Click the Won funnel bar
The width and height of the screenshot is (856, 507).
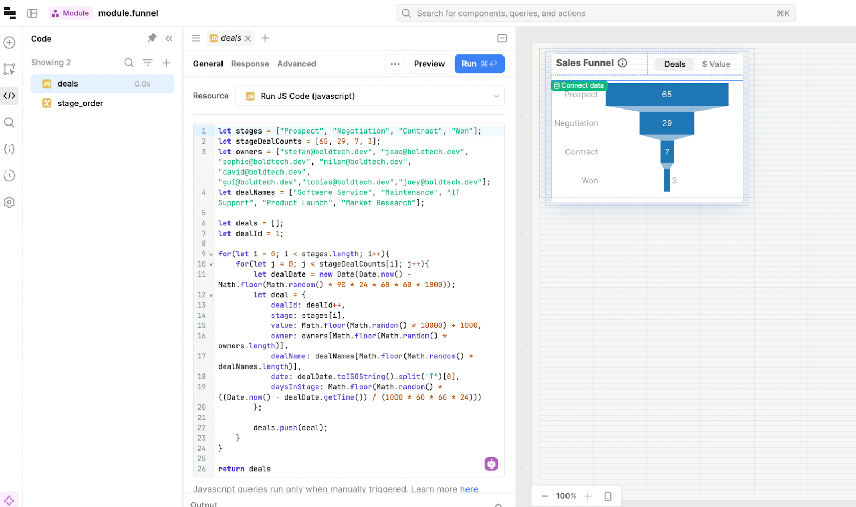click(667, 181)
